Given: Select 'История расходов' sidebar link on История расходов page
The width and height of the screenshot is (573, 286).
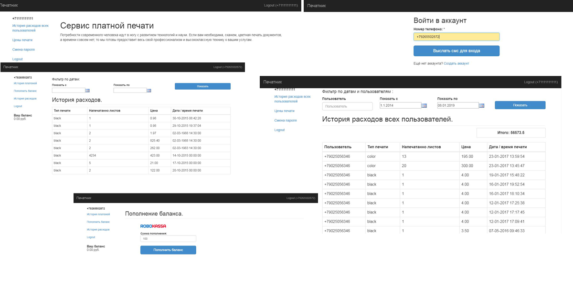Looking at the screenshot, I should pyautogui.click(x=25, y=98).
